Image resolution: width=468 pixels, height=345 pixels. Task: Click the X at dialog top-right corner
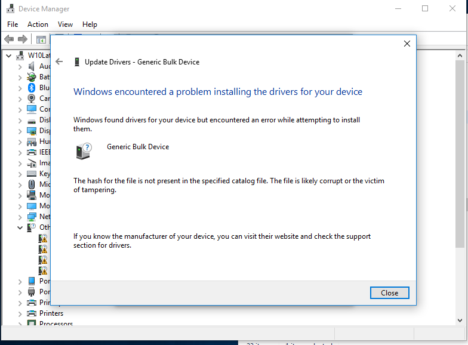click(407, 44)
